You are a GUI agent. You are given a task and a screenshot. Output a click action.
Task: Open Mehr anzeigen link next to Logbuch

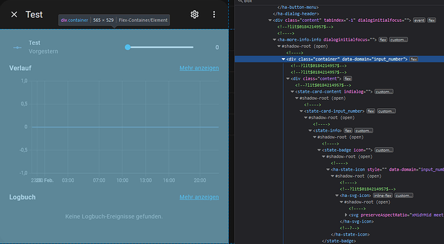[x=199, y=197]
